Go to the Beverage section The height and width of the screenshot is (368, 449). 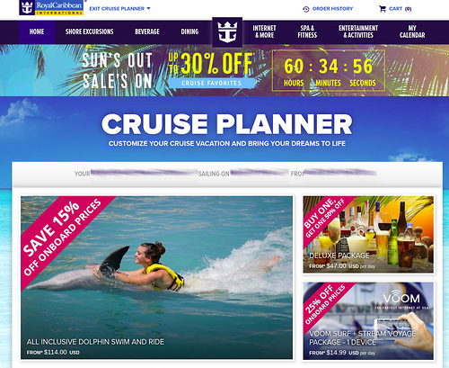147,31
